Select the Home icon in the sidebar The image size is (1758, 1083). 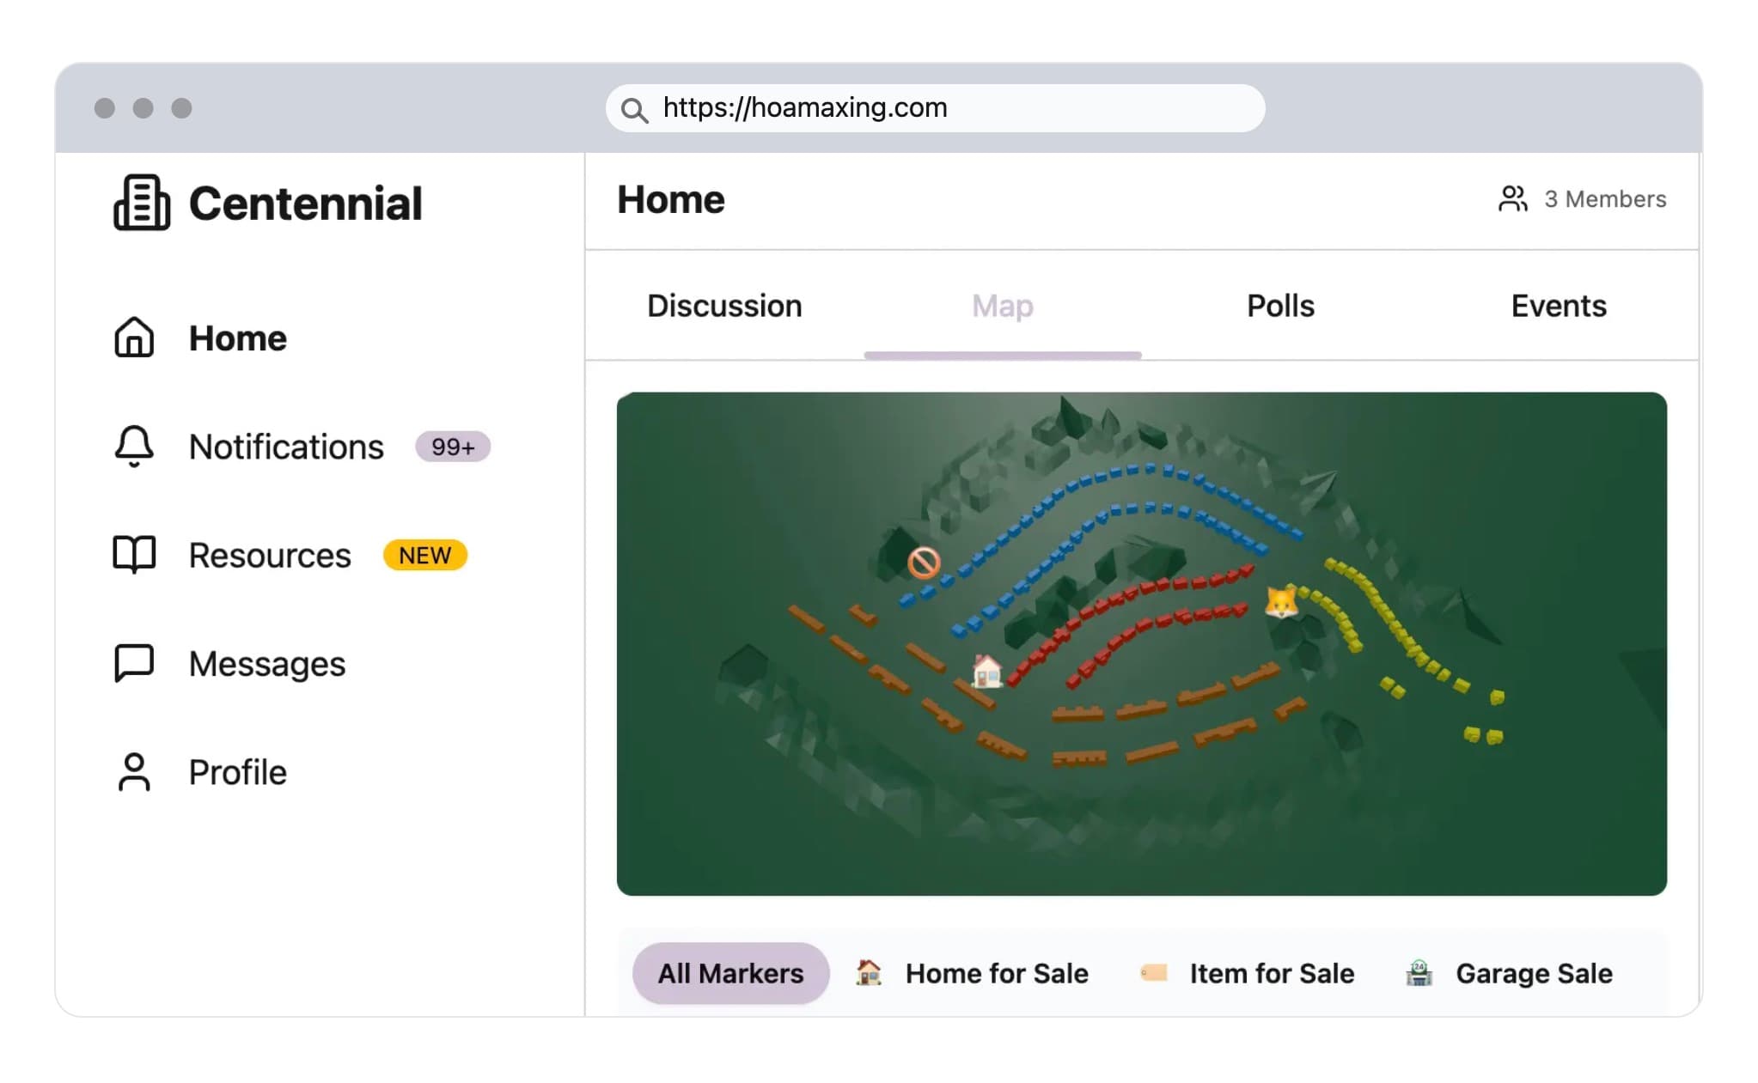134,338
